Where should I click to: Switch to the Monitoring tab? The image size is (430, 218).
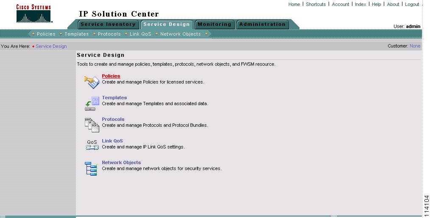click(x=215, y=25)
